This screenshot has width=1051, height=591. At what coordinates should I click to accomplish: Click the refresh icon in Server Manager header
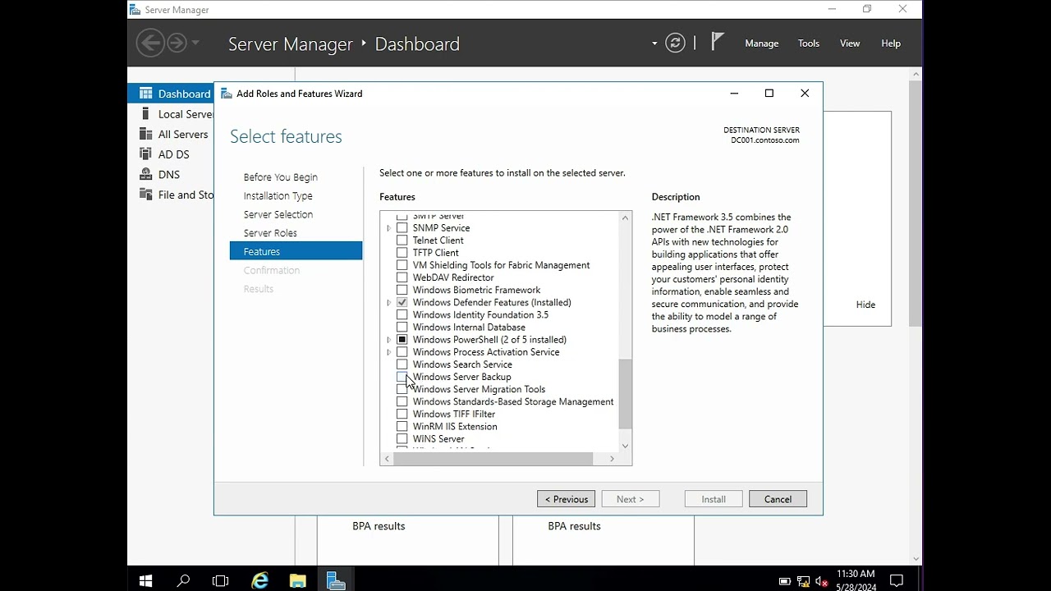pyautogui.click(x=675, y=43)
